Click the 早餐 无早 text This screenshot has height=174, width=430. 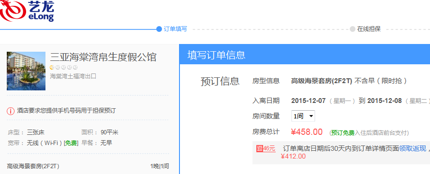coord(97,143)
